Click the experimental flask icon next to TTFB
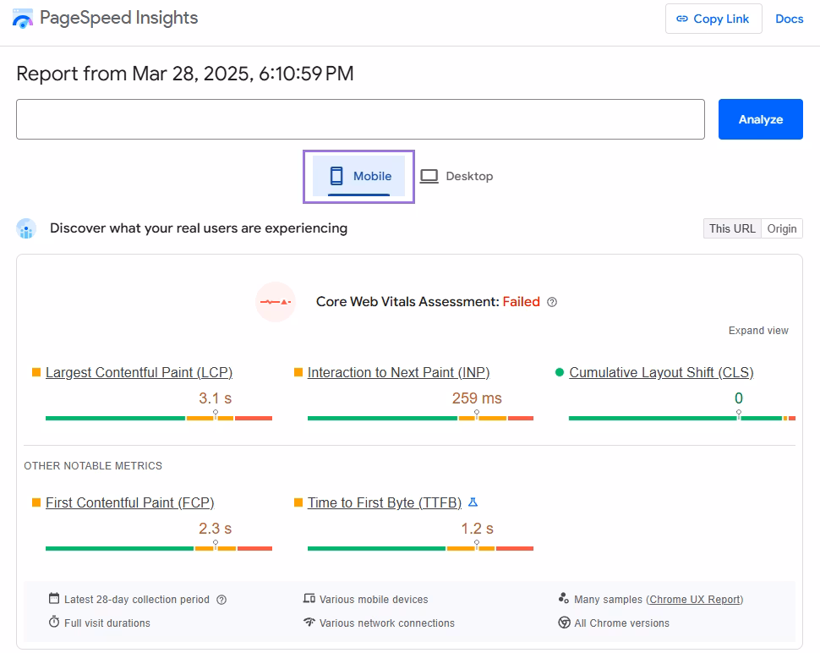The width and height of the screenshot is (820, 653). pos(473,502)
